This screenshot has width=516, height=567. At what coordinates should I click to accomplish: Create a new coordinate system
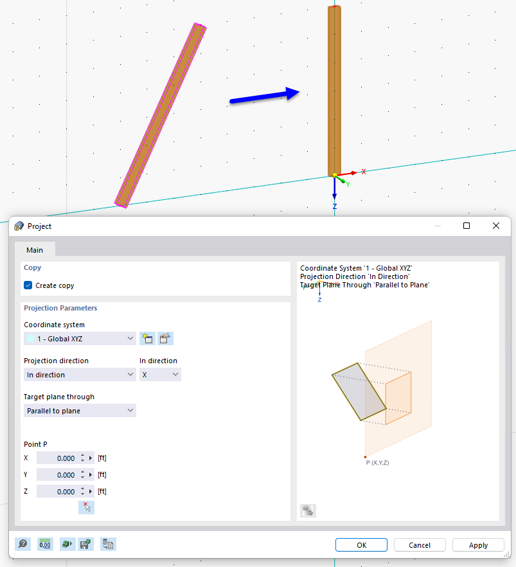coord(147,338)
